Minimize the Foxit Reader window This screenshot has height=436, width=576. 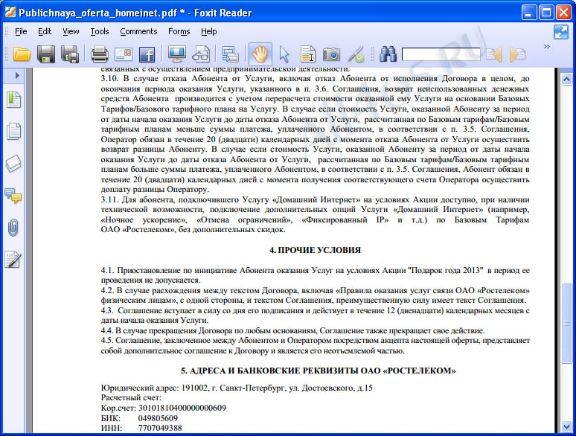pyautogui.click(x=528, y=13)
